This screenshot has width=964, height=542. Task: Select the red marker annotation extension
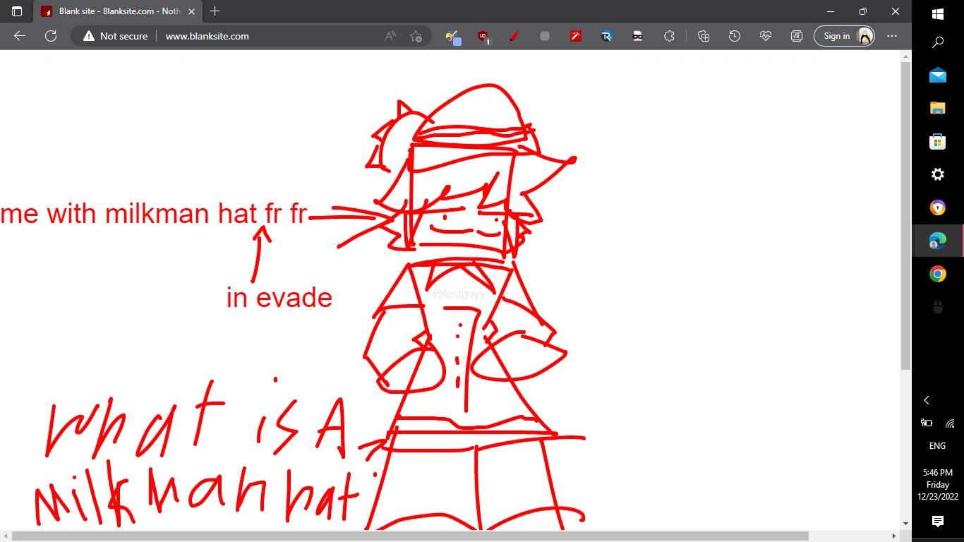[x=514, y=36]
